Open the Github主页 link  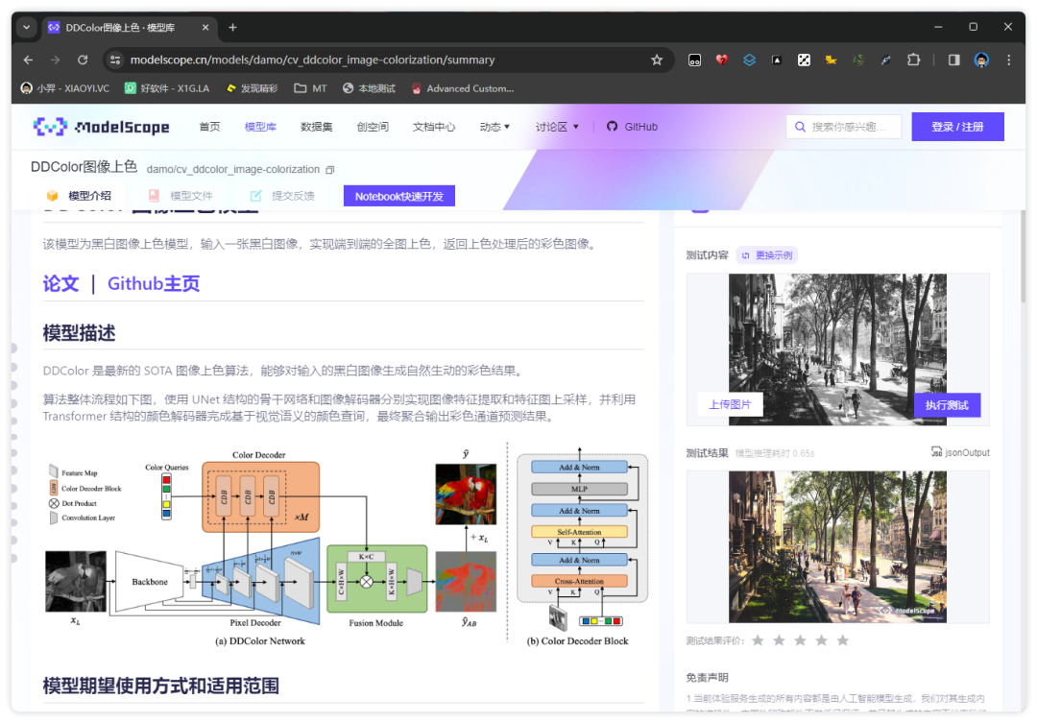(154, 283)
